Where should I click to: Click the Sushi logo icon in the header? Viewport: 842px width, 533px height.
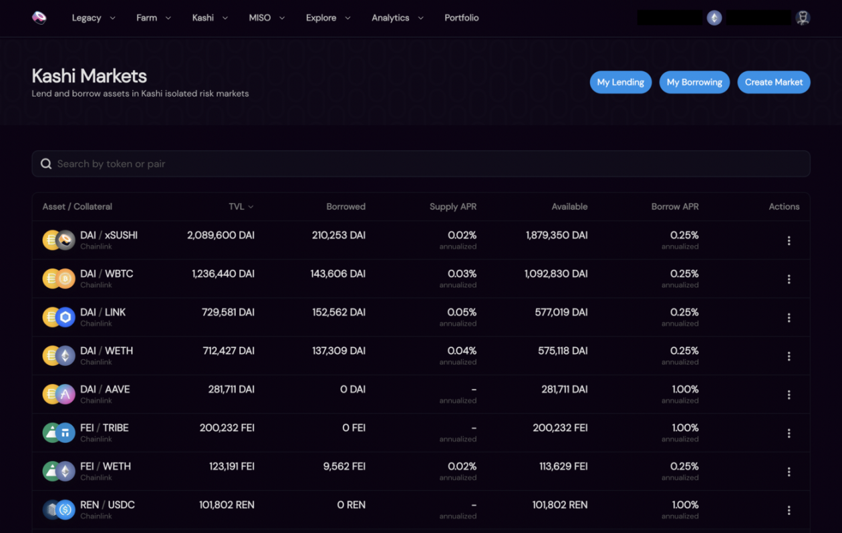(39, 18)
